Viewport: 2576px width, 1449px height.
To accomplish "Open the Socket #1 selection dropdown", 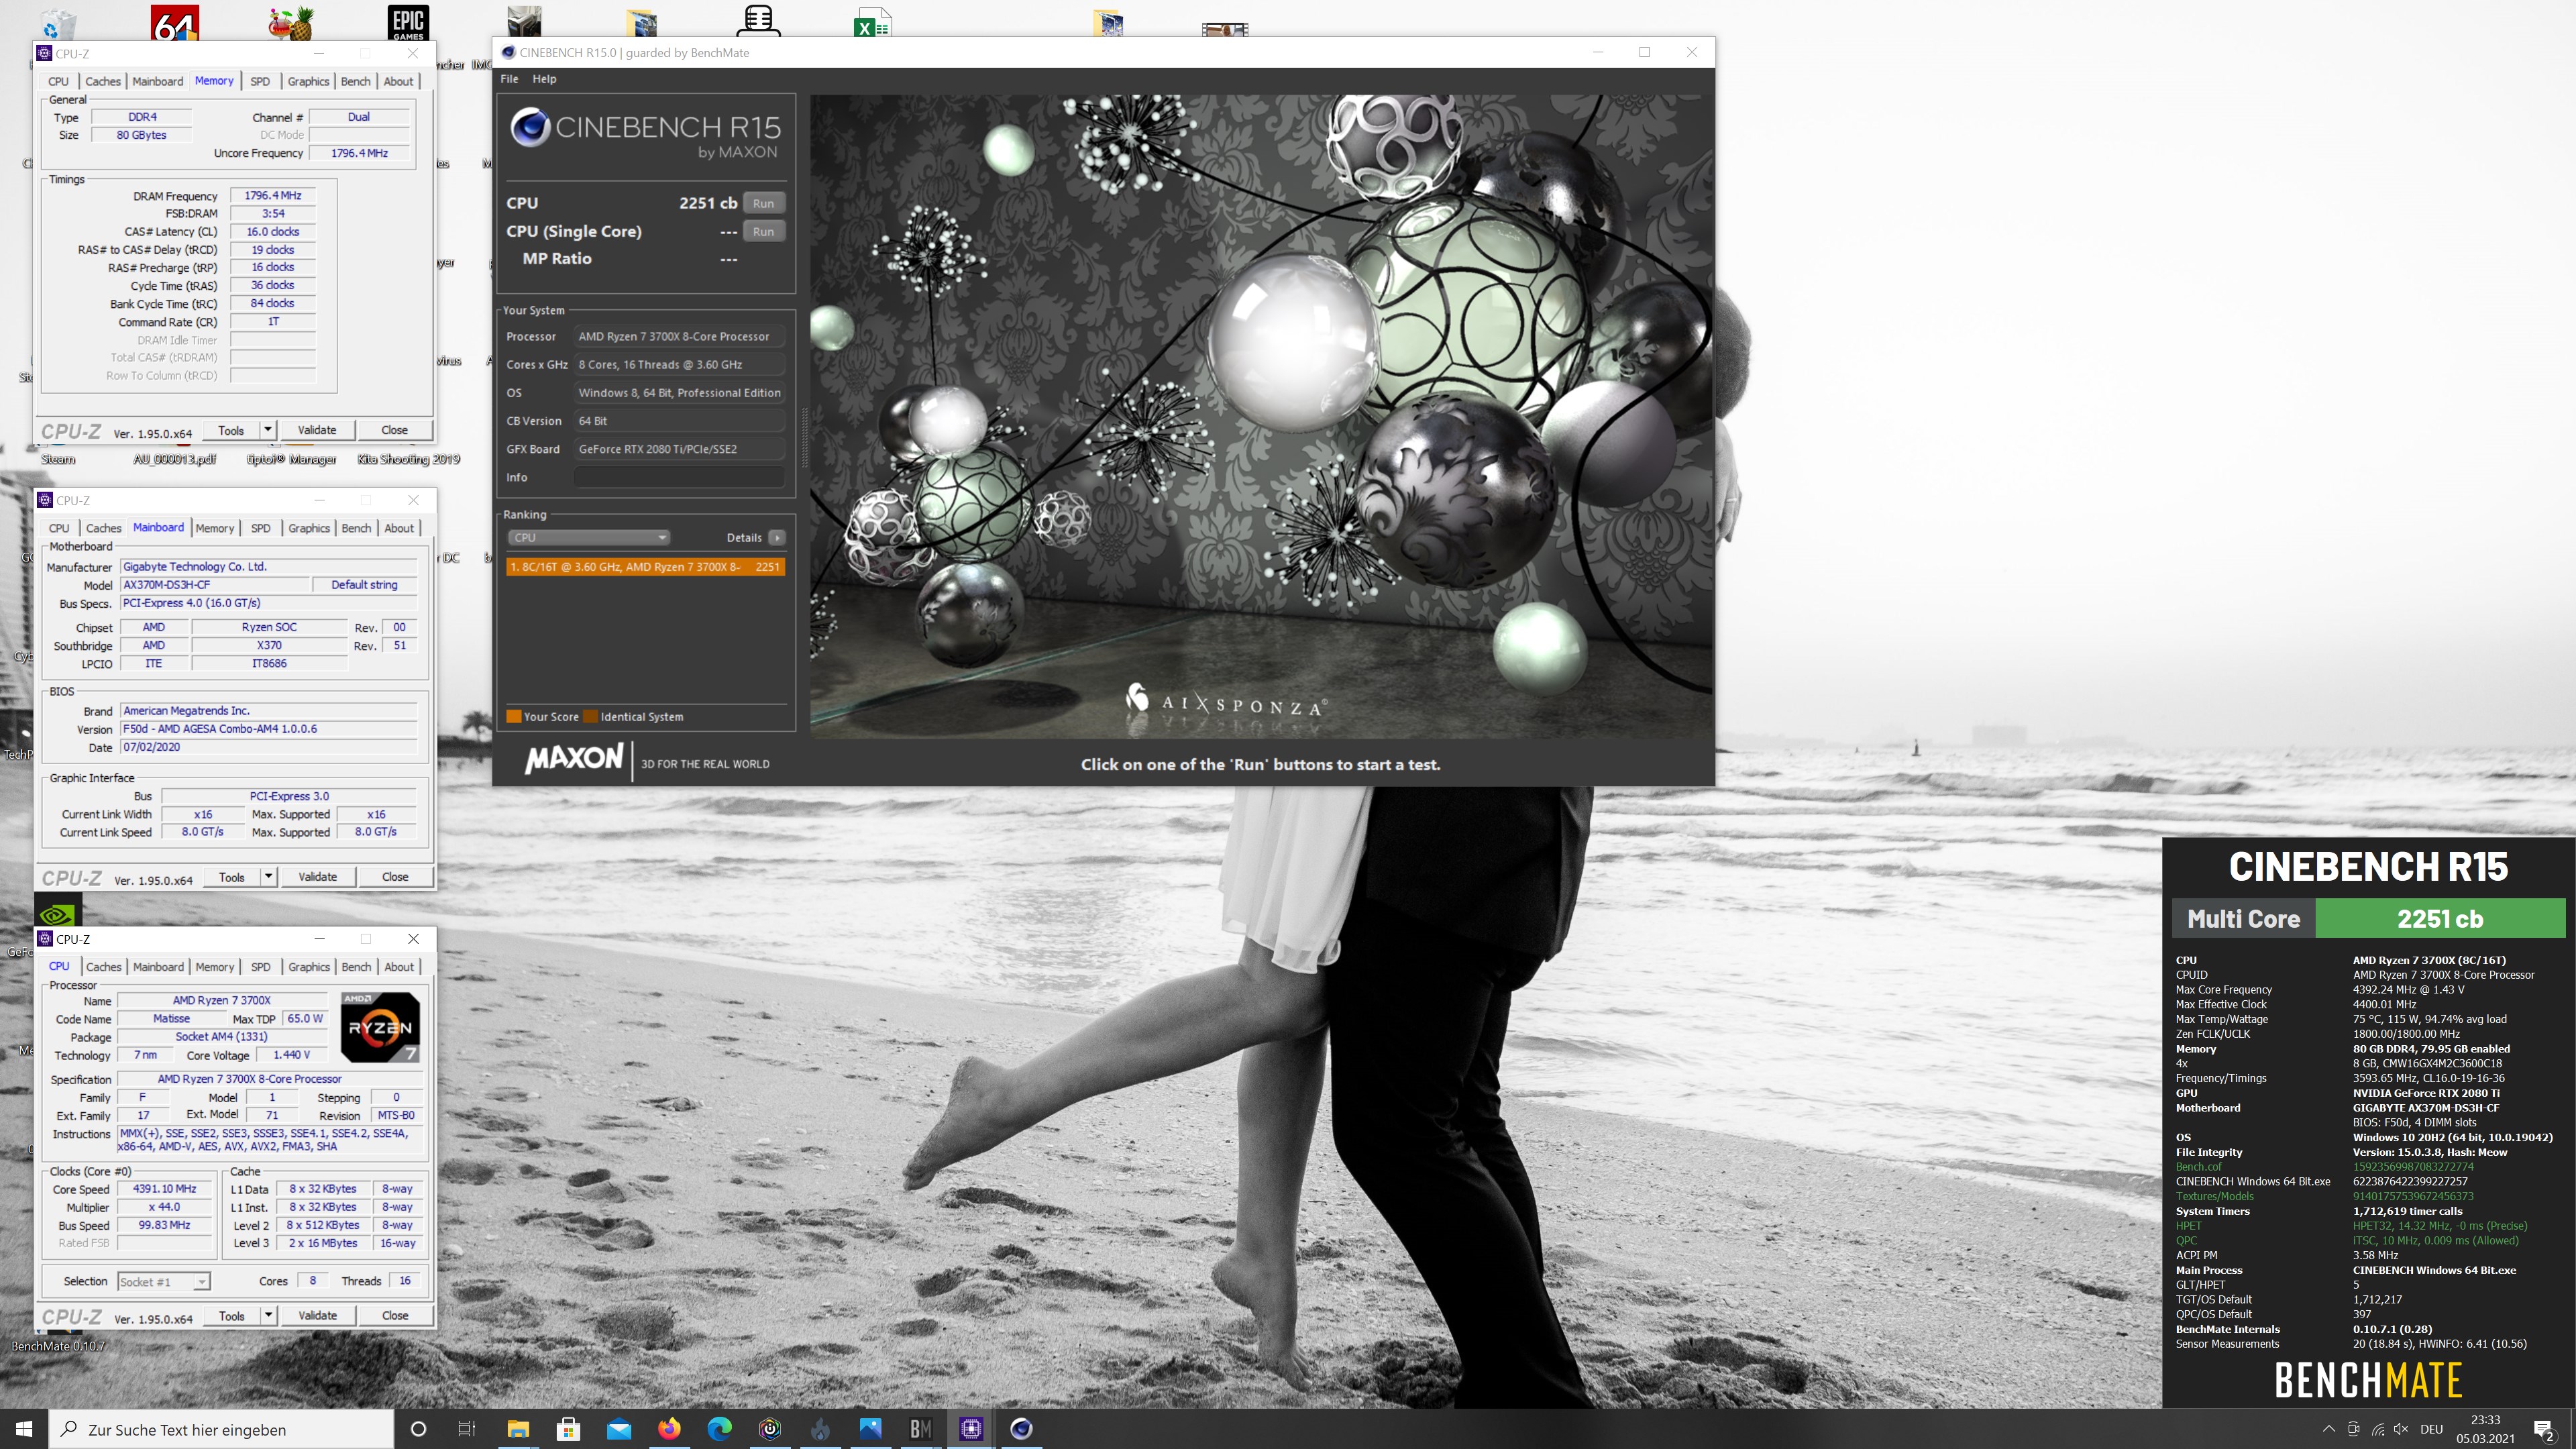I will tap(163, 1281).
